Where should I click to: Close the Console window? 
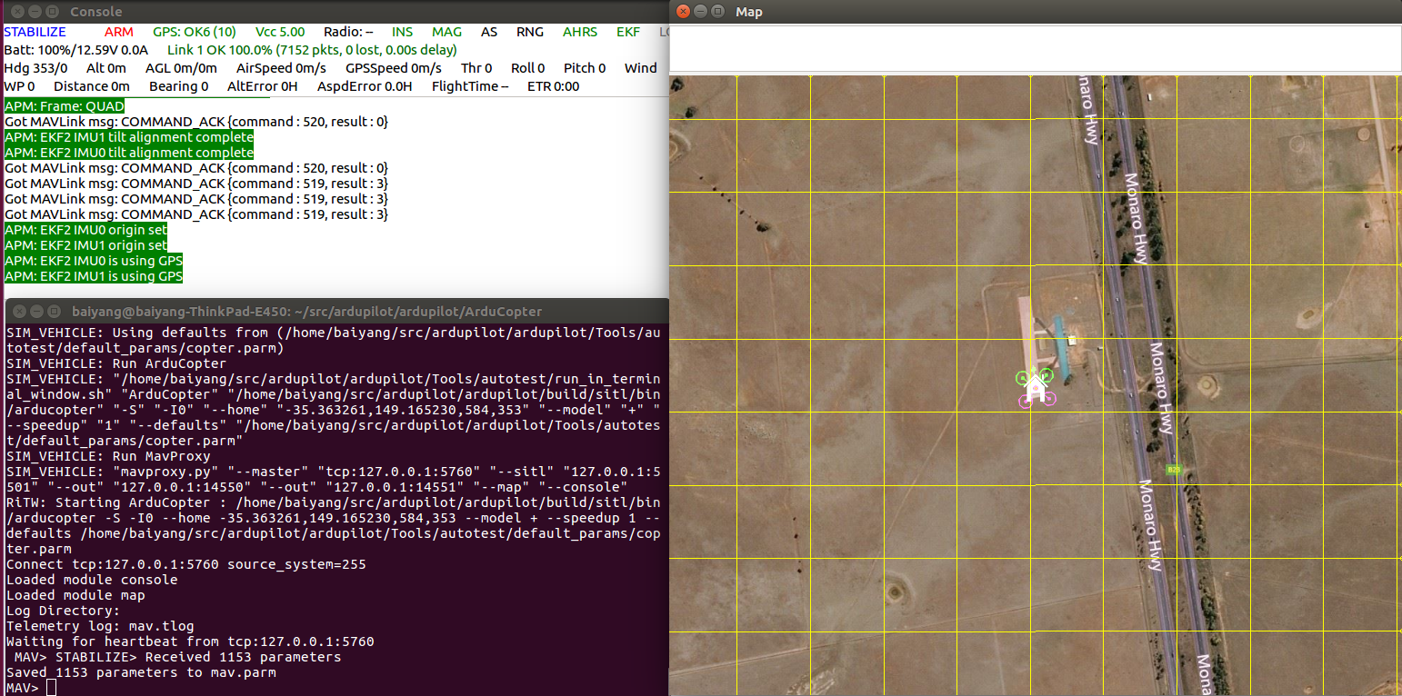pyautogui.click(x=19, y=12)
